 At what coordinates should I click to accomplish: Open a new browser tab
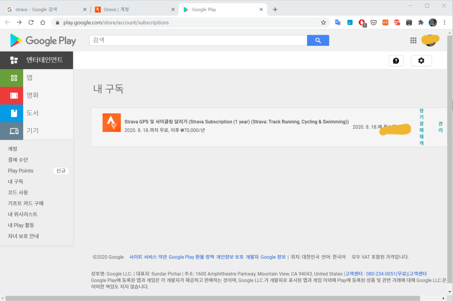275,9
